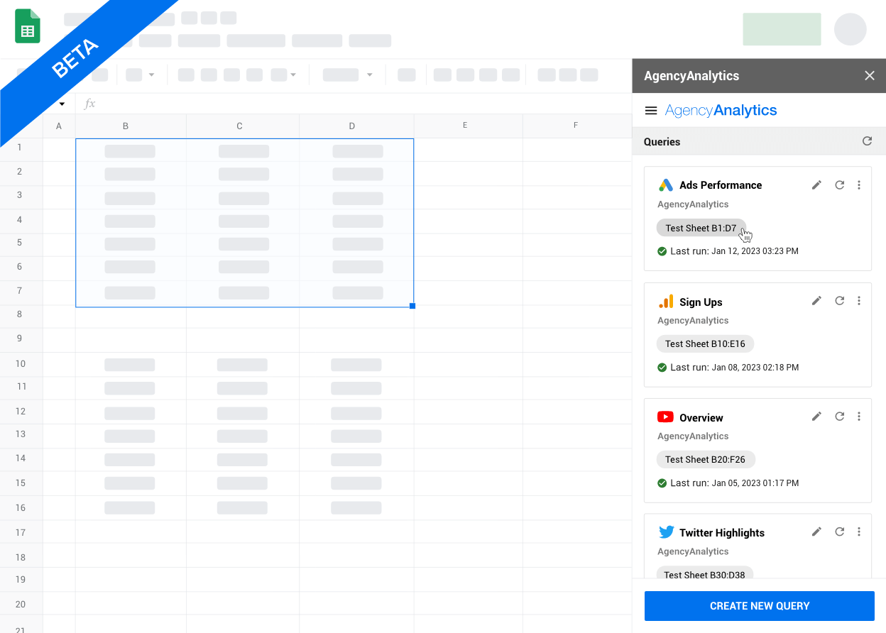Viewport: 886px width, 633px height.
Task: Open the Google Sheets home icon
Action: (x=28, y=26)
